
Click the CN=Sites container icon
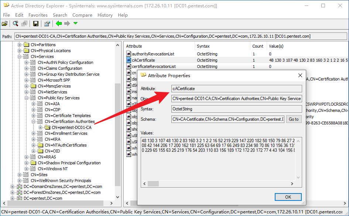point(26,175)
